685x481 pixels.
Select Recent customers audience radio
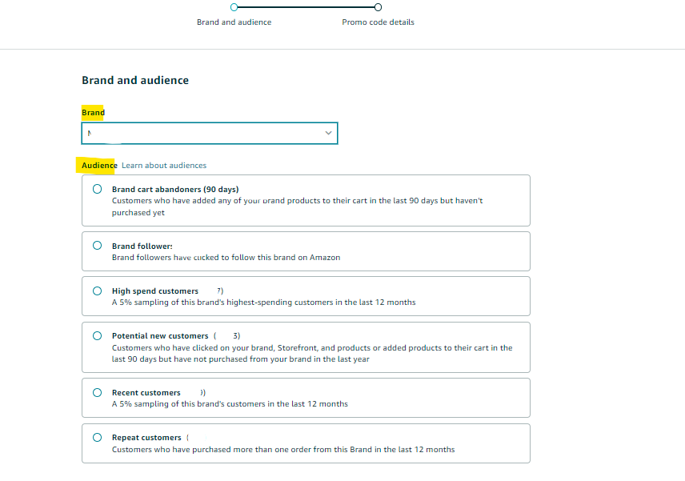click(x=97, y=392)
